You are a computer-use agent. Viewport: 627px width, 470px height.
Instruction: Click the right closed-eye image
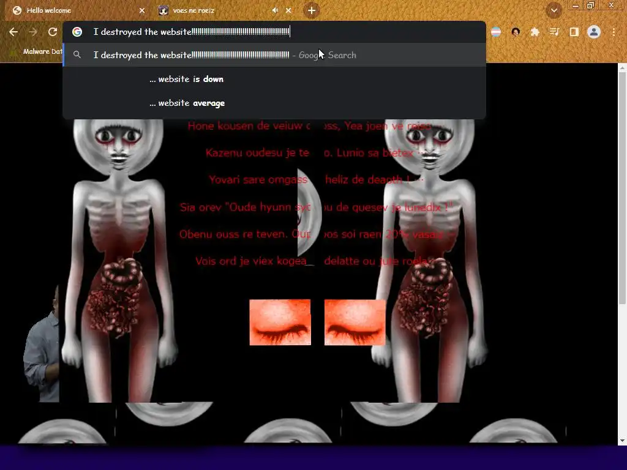pyautogui.click(x=355, y=322)
